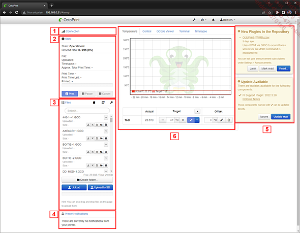Switch to the Temperature tab
The image size is (300, 233).
(130, 31)
